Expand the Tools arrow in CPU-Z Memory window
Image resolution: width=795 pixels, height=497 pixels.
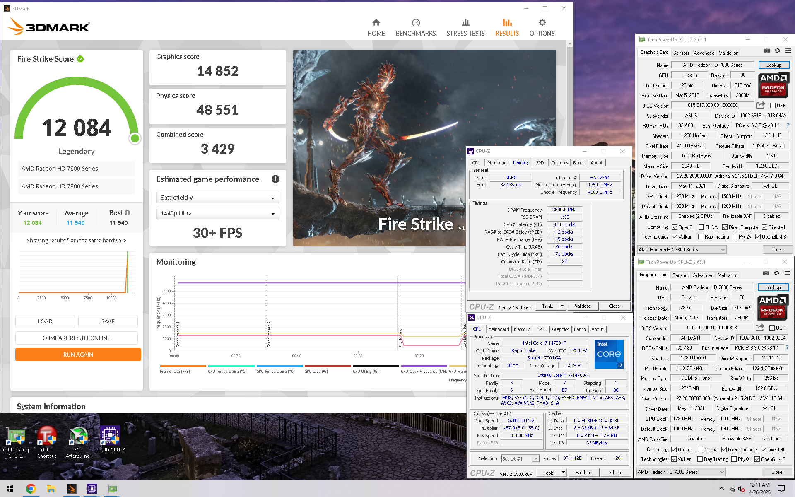pos(562,306)
